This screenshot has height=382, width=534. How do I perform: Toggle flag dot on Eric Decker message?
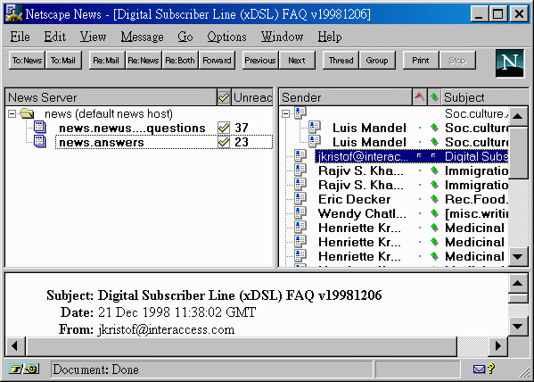coord(420,199)
